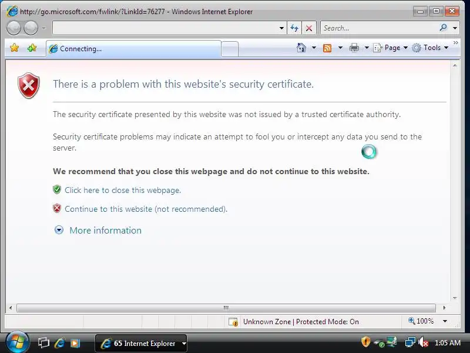Screen dimensions: 470x353
Task: Open the Favorites Center star icon
Action: [x=14, y=48]
